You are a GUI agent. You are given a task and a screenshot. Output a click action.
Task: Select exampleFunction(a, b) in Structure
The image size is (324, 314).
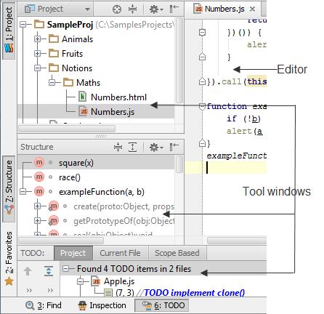click(x=102, y=192)
